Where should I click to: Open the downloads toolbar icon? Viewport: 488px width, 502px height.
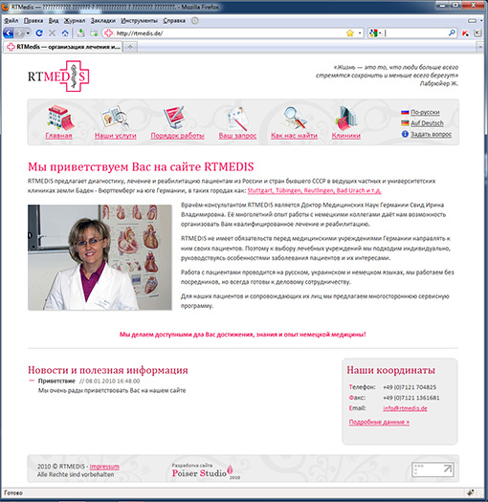(81, 33)
